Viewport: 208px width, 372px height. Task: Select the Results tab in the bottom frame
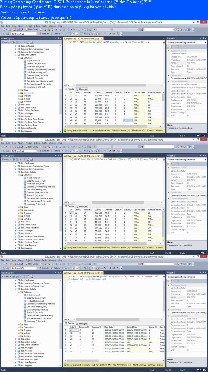click(x=69, y=323)
